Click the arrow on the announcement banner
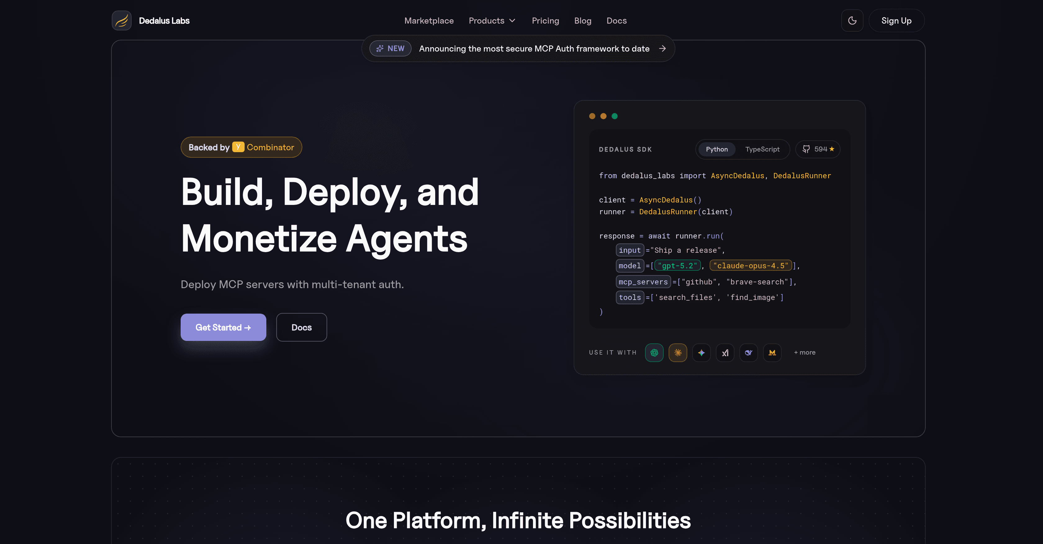Viewport: 1043px width, 544px height. tap(663, 48)
